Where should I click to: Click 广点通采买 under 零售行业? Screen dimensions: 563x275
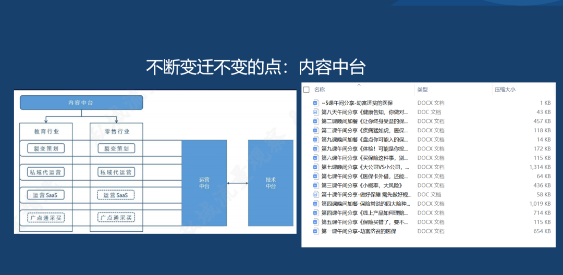(116, 218)
